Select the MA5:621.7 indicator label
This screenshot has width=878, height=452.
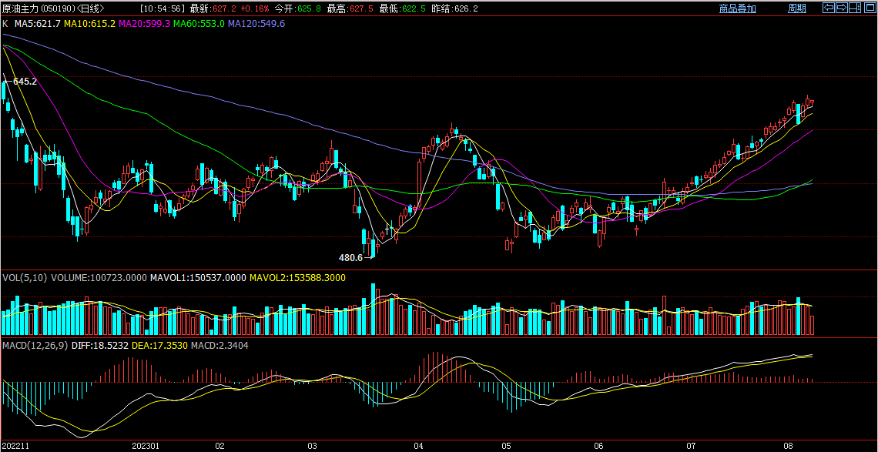(x=38, y=24)
